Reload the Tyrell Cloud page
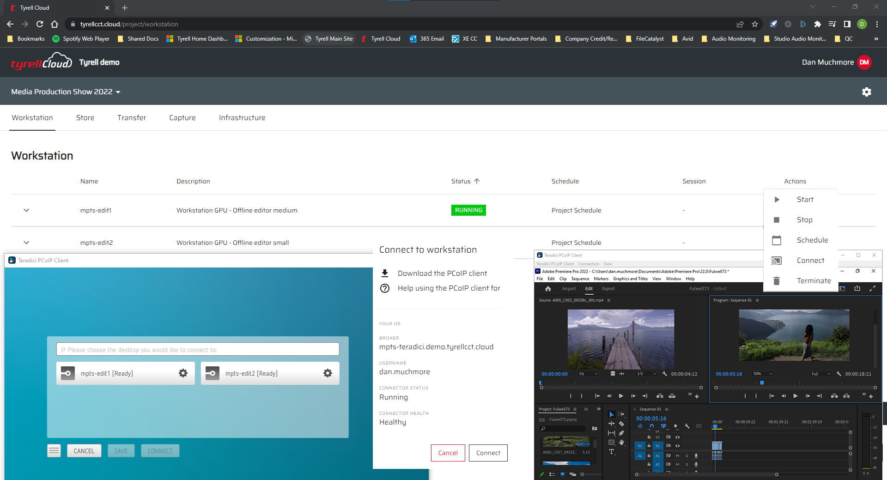Image resolution: width=887 pixels, height=480 pixels. click(x=40, y=24)
